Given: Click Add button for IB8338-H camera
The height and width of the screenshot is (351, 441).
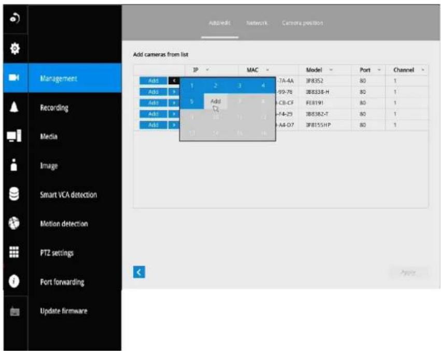Looking at the screenshot, I should pos(153,91).
